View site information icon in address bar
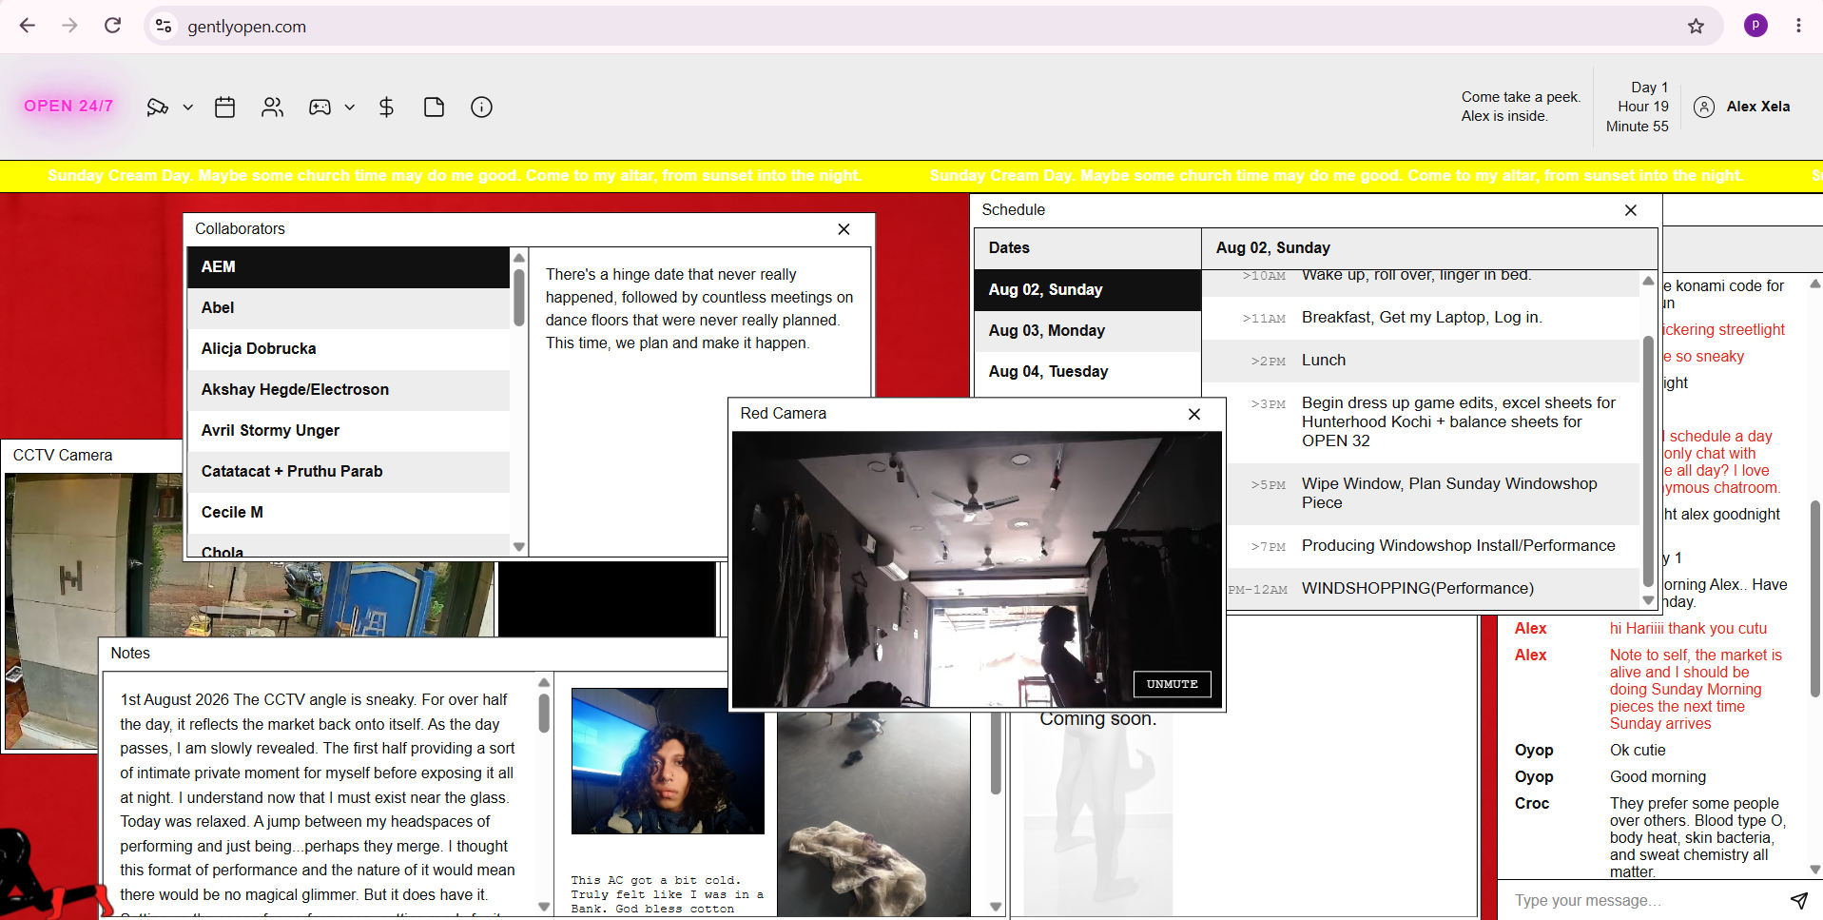Image resolution: width=1823 pixels, height=920 pixels. click(x=164, y=26)
